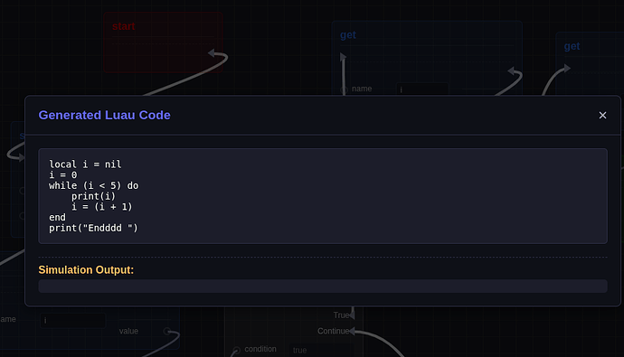
Task: Click the 'value' port circle on bottom-left node
Action: [x=167, y=331]
